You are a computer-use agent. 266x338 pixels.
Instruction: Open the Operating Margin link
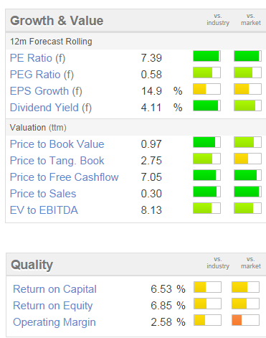[54, 322]
